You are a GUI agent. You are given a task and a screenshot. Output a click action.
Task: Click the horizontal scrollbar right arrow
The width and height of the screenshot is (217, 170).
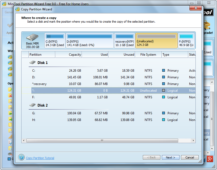193,140
